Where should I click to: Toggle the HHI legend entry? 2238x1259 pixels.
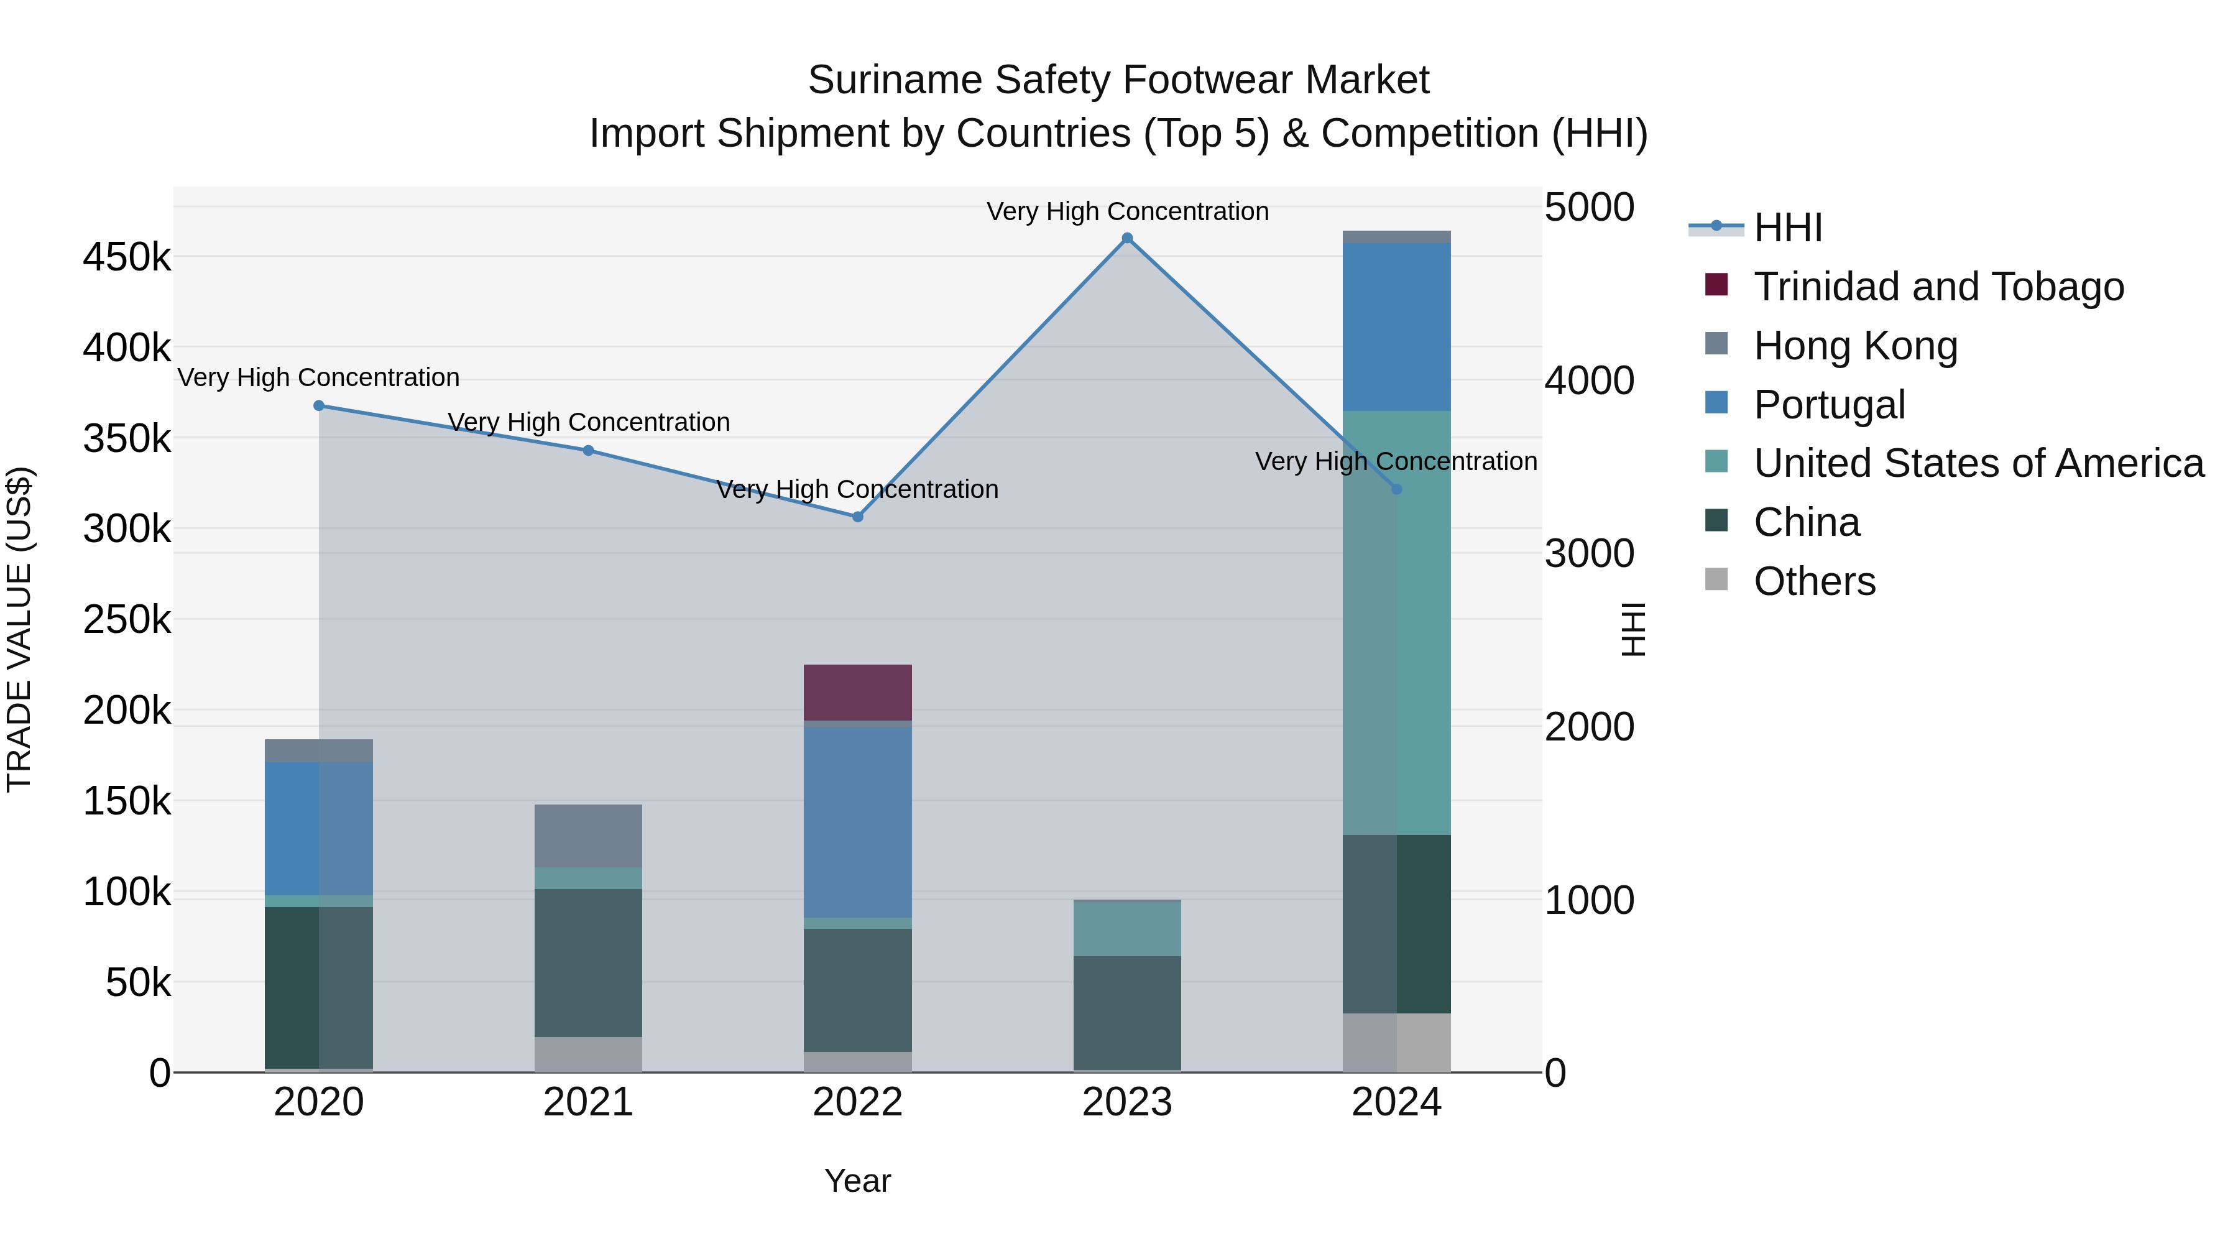1755,228
